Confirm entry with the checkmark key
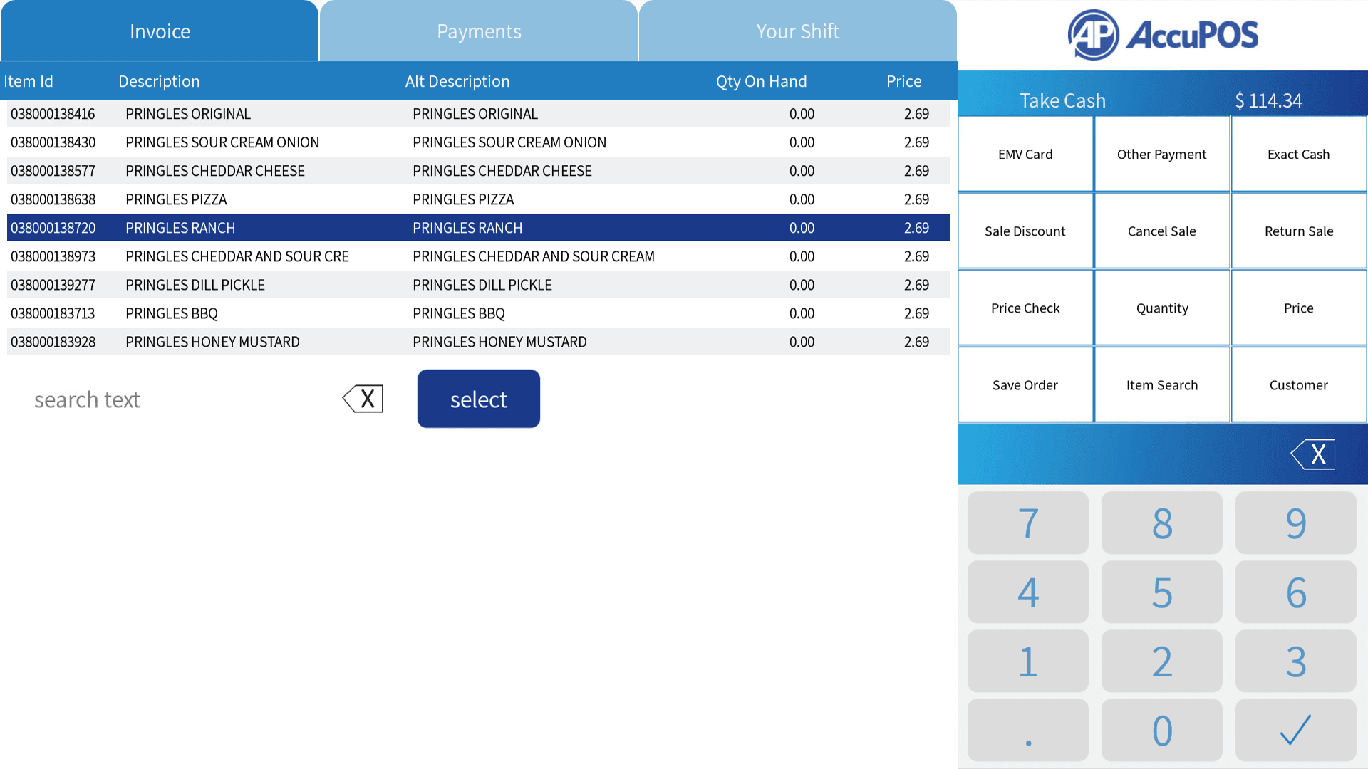The image size is (1368, 769). coord(1295,730)
